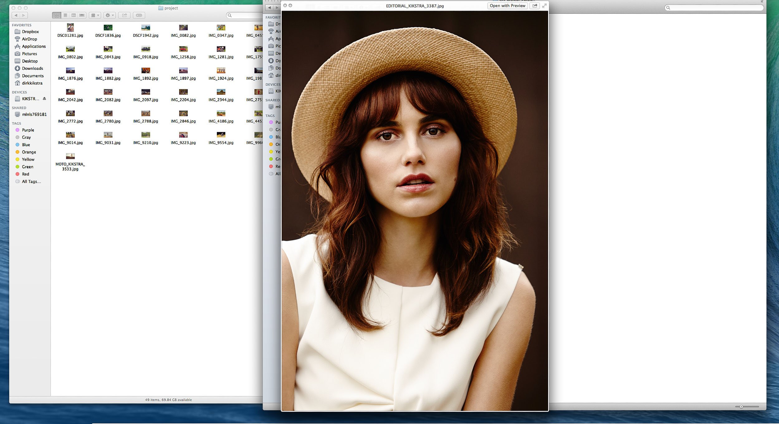Screen dimensions: 779x424
Task: Eject the KIKSTR... device
Action: [44, 99]
